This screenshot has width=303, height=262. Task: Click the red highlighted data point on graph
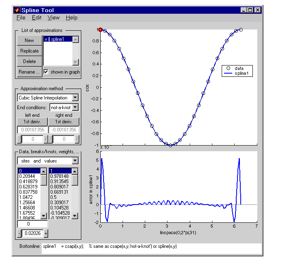click(100, 30)
